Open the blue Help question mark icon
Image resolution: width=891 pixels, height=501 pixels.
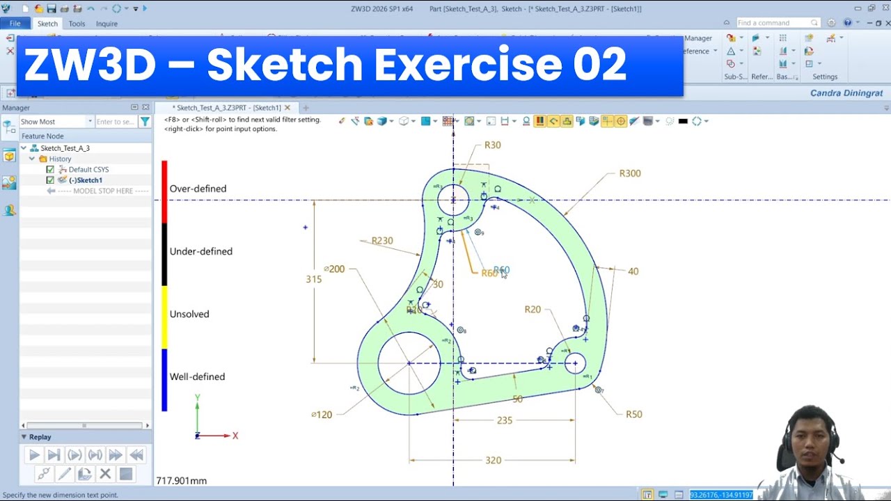[847, 22]
